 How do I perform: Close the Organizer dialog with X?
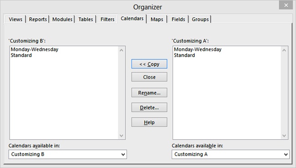click(286, 5)
